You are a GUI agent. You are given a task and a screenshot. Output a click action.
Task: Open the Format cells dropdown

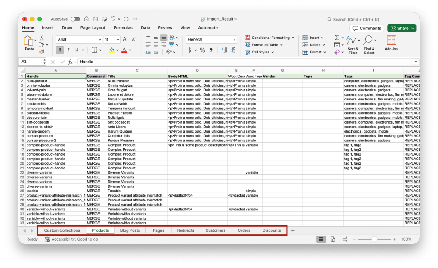tap(314, 52)
